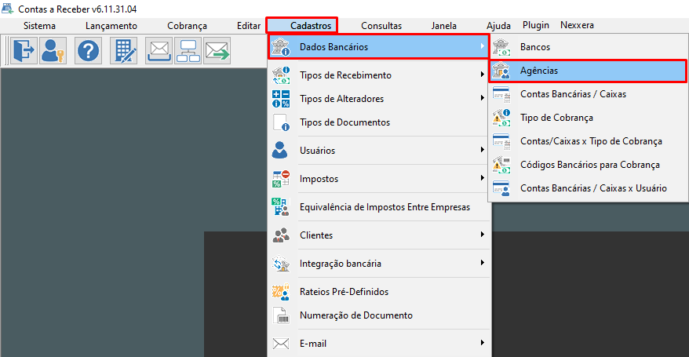
Task: Click the Bancos bank icon
Action: (x=501, y=47)
